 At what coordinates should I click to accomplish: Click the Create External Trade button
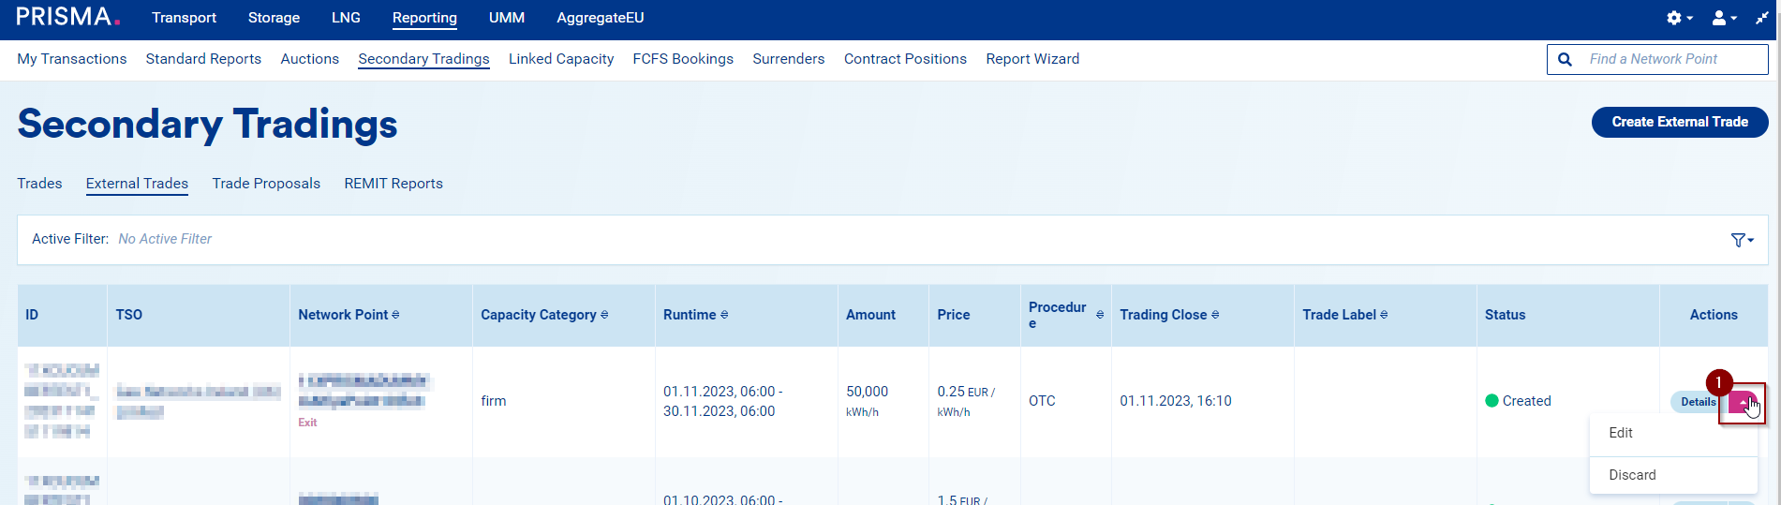tap(1679, 122)
